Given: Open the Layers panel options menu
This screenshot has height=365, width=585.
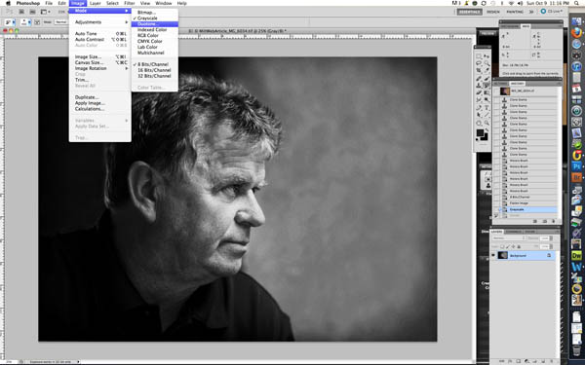Looking at the screenshot, I should [558, 232].
